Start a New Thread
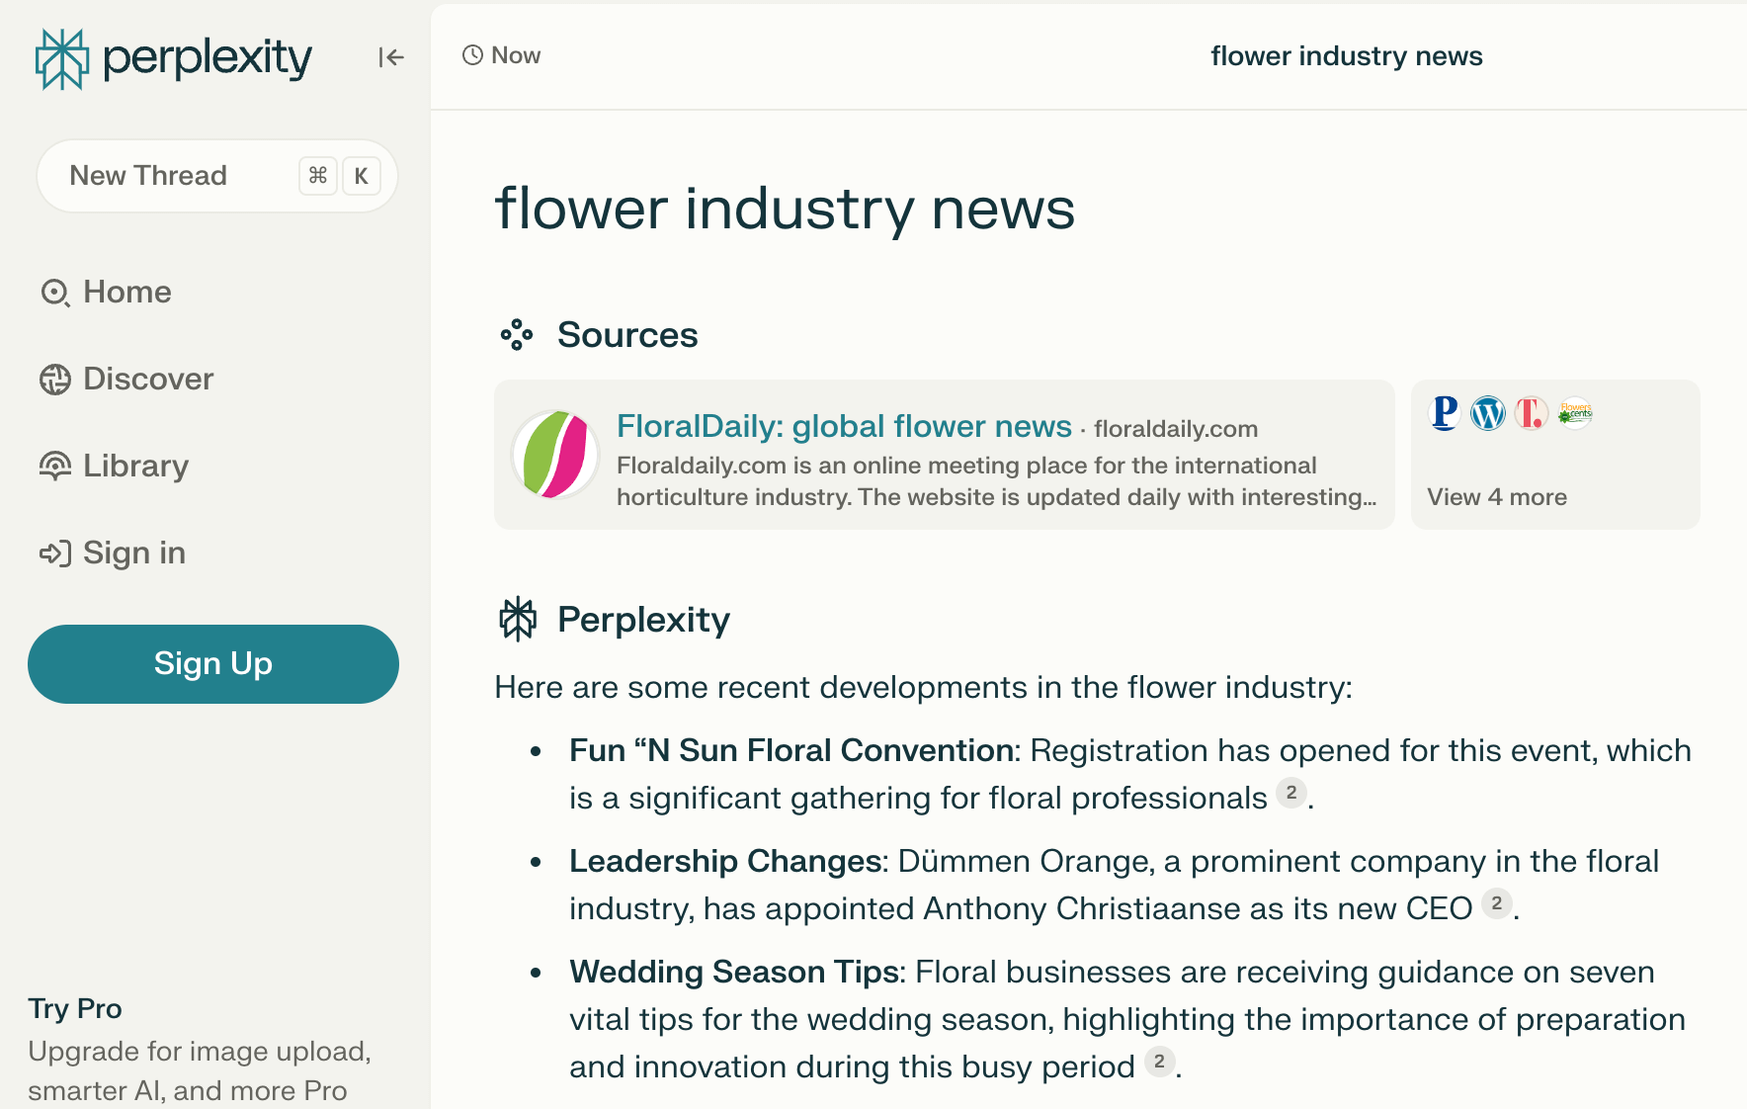The height and width of the screenshot is (1109, 1747). pyautogui.click(x=217, y=176)
